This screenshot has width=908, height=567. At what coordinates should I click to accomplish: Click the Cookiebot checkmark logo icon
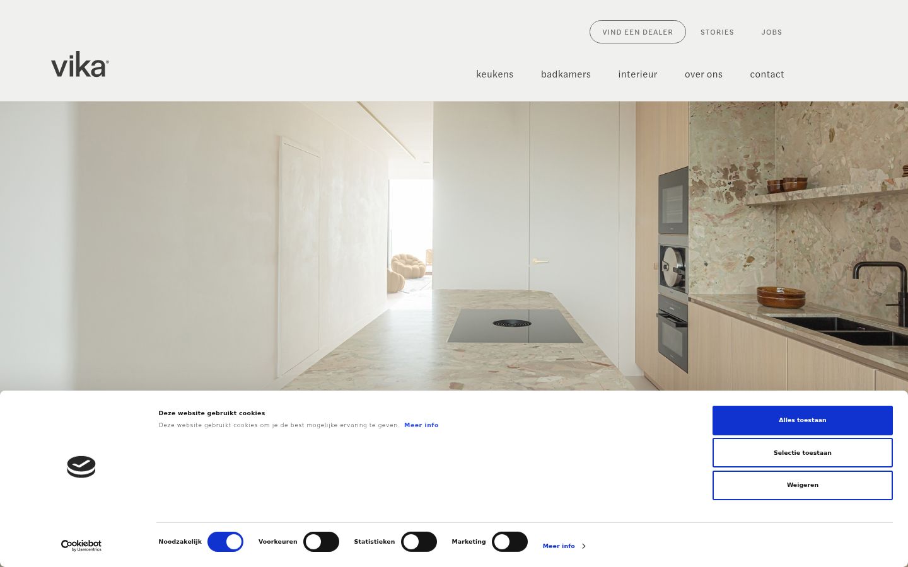[x=81, y=467]
